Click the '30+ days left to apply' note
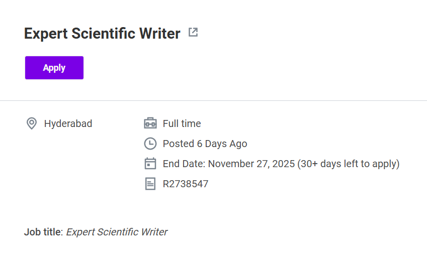The height and width of the screenshot is (258, 427). [349, 164]
